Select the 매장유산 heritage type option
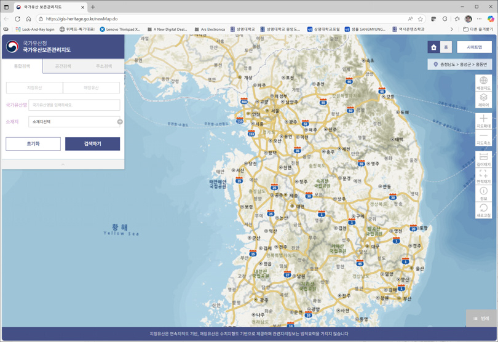 (x=91, y=88)
